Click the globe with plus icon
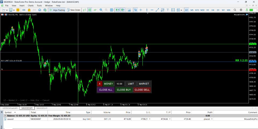Viewport: 258px width, 129px height. pyautogui.click(x=45, y=10)
